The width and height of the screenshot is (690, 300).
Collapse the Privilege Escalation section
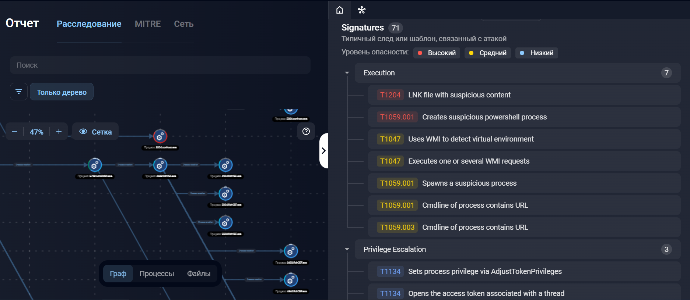coord(347,249)
